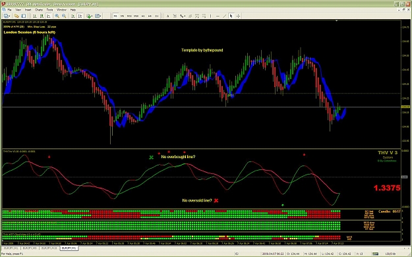Select the Horizontal Line tool
The height and width of the screenshot is (257, 412).
pyautogui.click(x=218, y=16)
